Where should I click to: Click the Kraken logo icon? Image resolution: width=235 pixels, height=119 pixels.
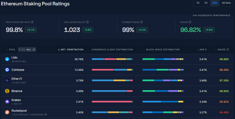[x=7, y=102]
